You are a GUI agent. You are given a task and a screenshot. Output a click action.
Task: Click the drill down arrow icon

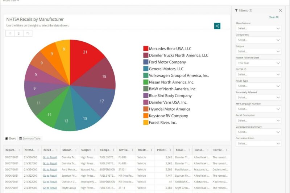coord(19,33)
